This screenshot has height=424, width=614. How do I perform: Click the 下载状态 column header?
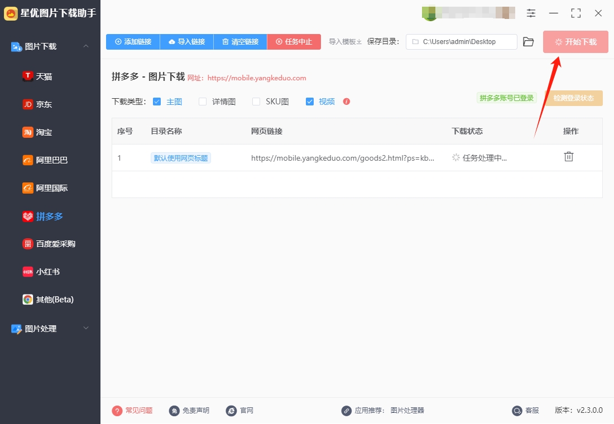click(467, 131)
